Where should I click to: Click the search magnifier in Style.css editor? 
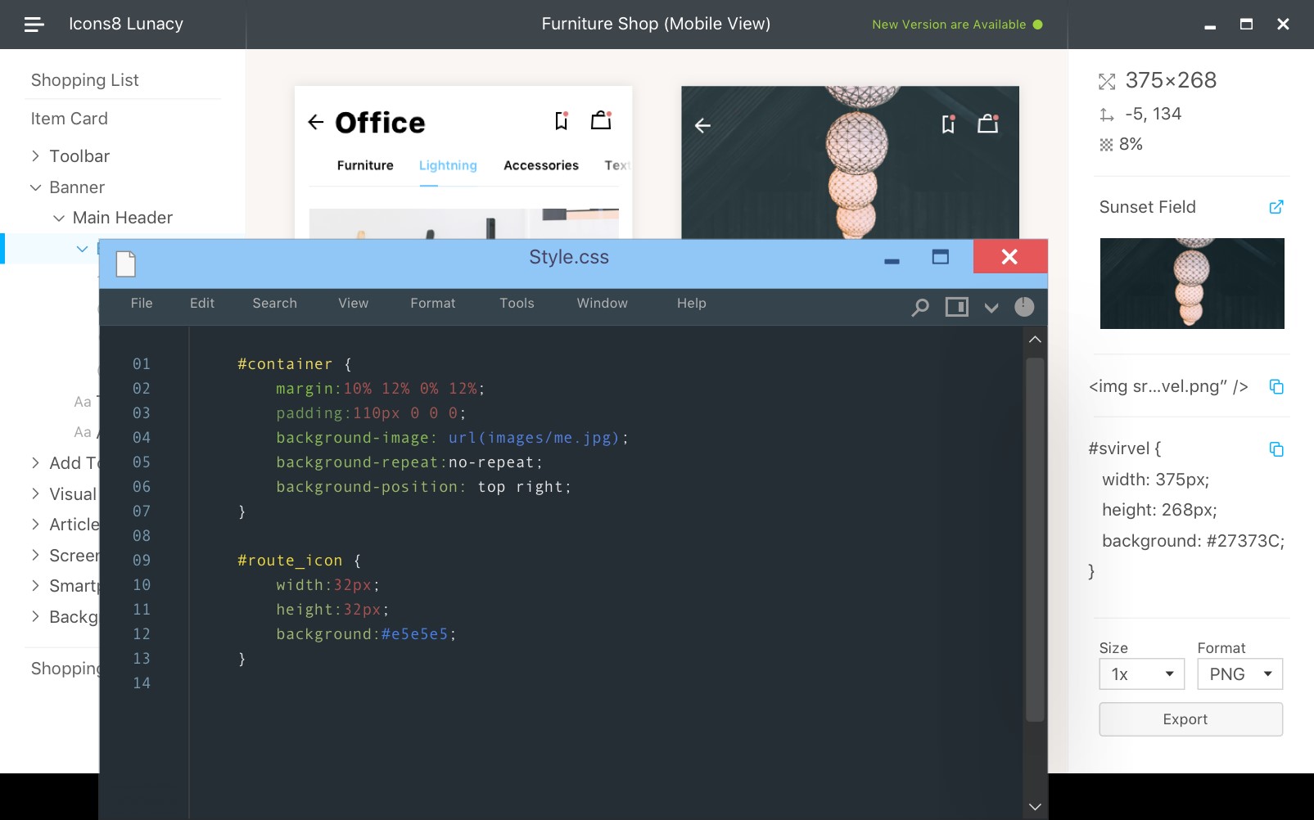click(920, 307)
